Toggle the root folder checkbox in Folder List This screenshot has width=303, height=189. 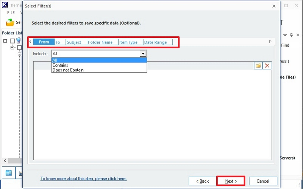(x=12, y=41)
